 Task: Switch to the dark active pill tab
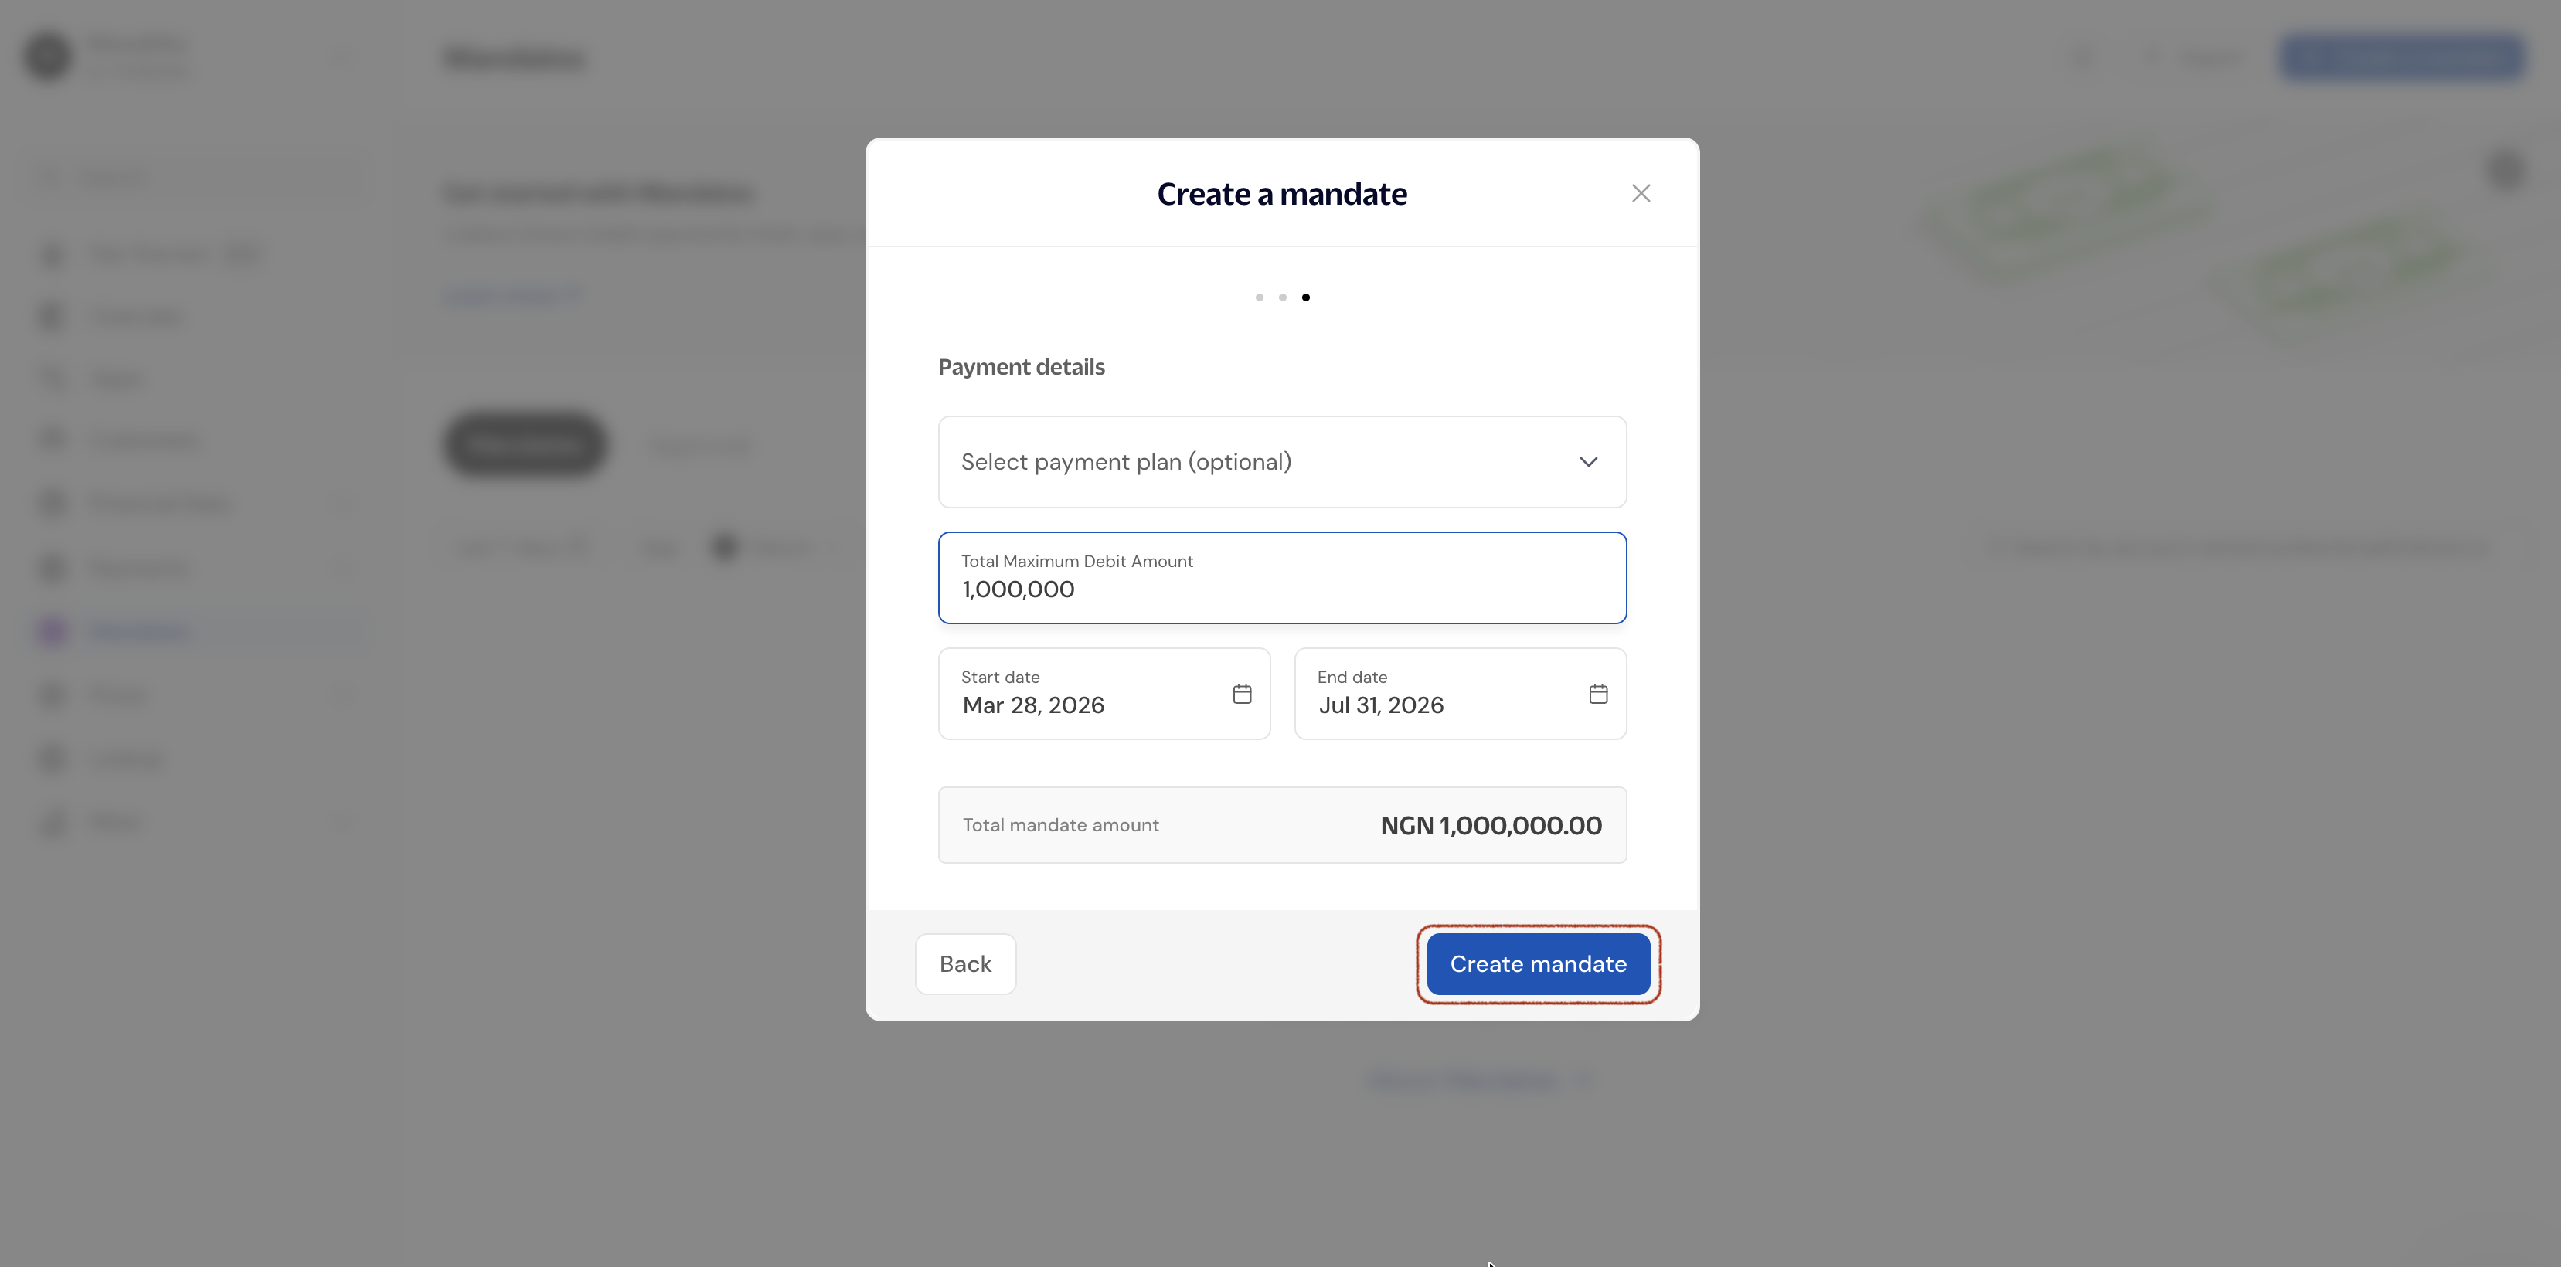point(524,445)
